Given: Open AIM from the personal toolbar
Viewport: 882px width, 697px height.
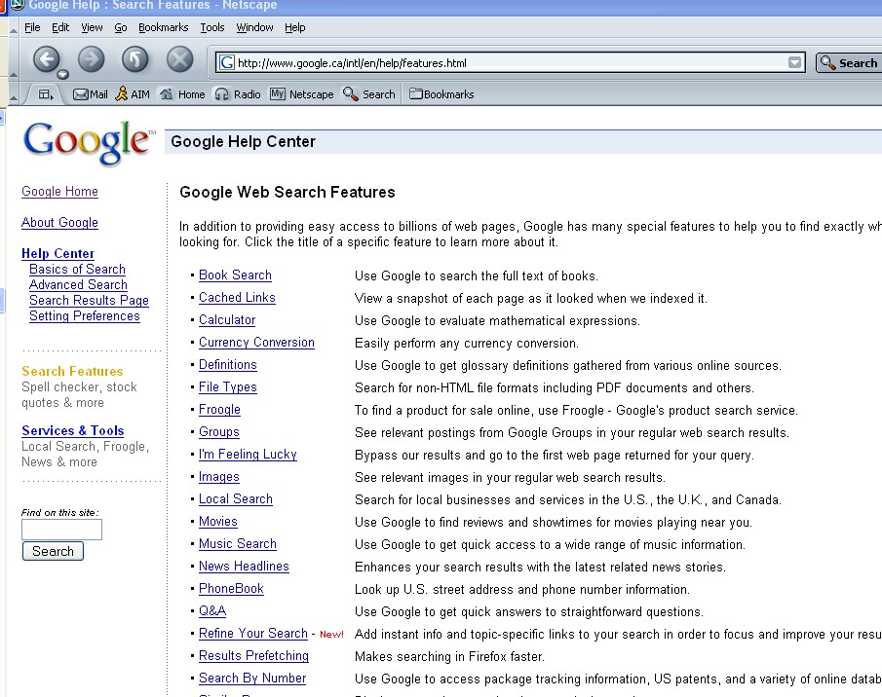Looking at the screenshot, I should click(133, 94).
